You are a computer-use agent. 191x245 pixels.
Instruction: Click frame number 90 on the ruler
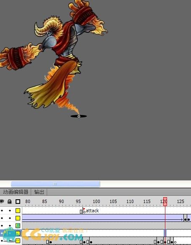pos(61,201)
